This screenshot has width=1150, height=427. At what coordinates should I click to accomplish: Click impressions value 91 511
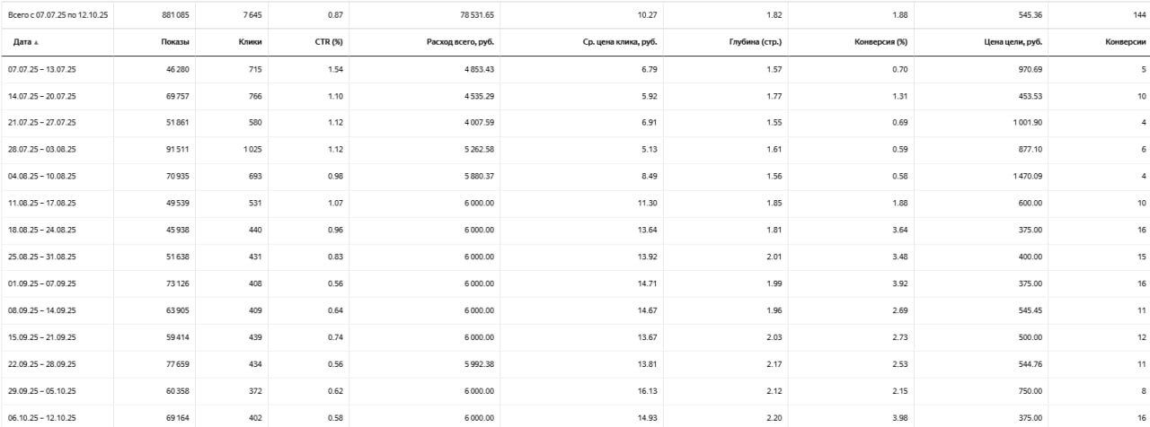(x=175, y=150)
